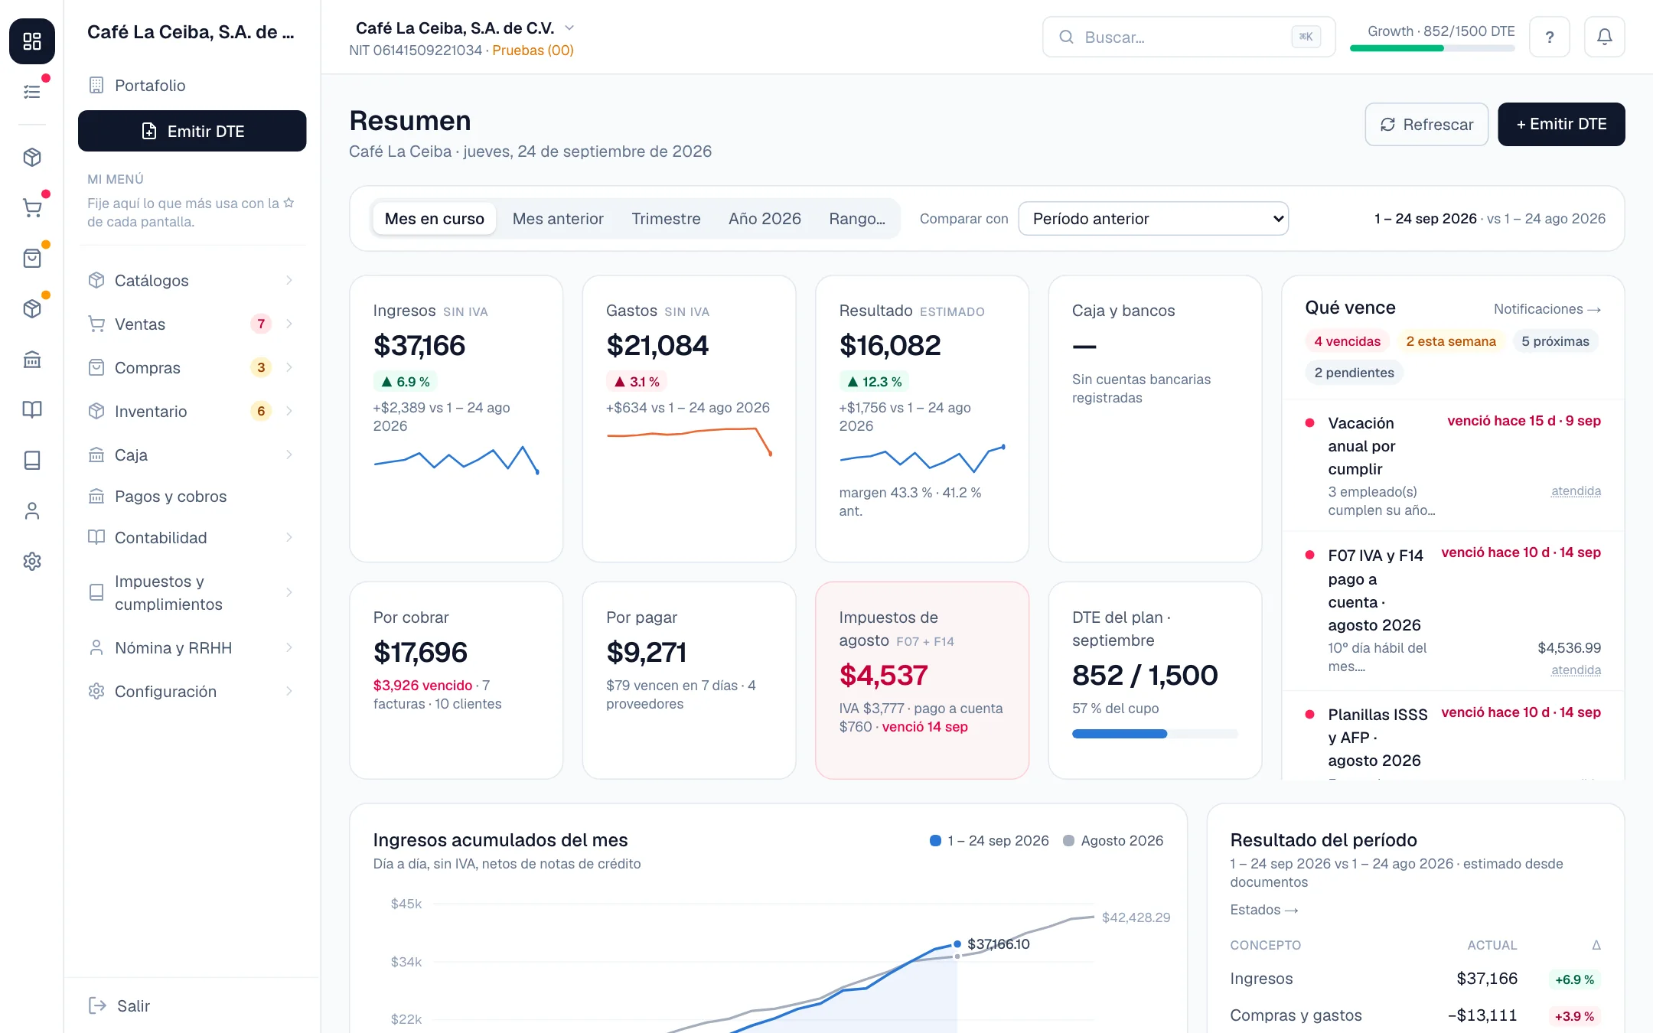Click the book icon beside Contabilidad
This screenshot has height=1033, width=1653.
[96, 537]
